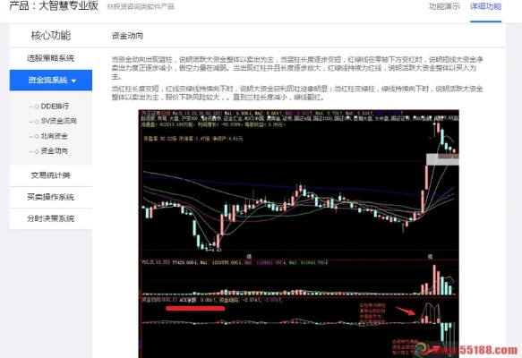Viewport: 522px width, 358px height.
Task: Open 选股策略系统 in the sidebar
Action: coord(51,58)
